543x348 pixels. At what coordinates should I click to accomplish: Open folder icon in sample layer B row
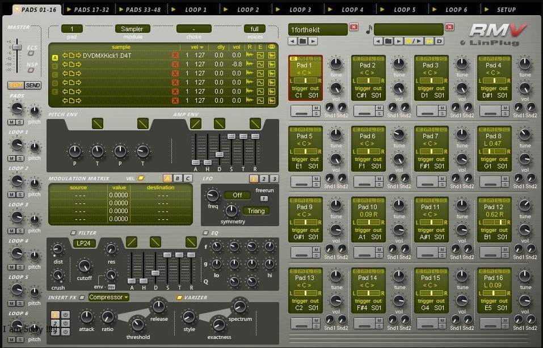71,65
